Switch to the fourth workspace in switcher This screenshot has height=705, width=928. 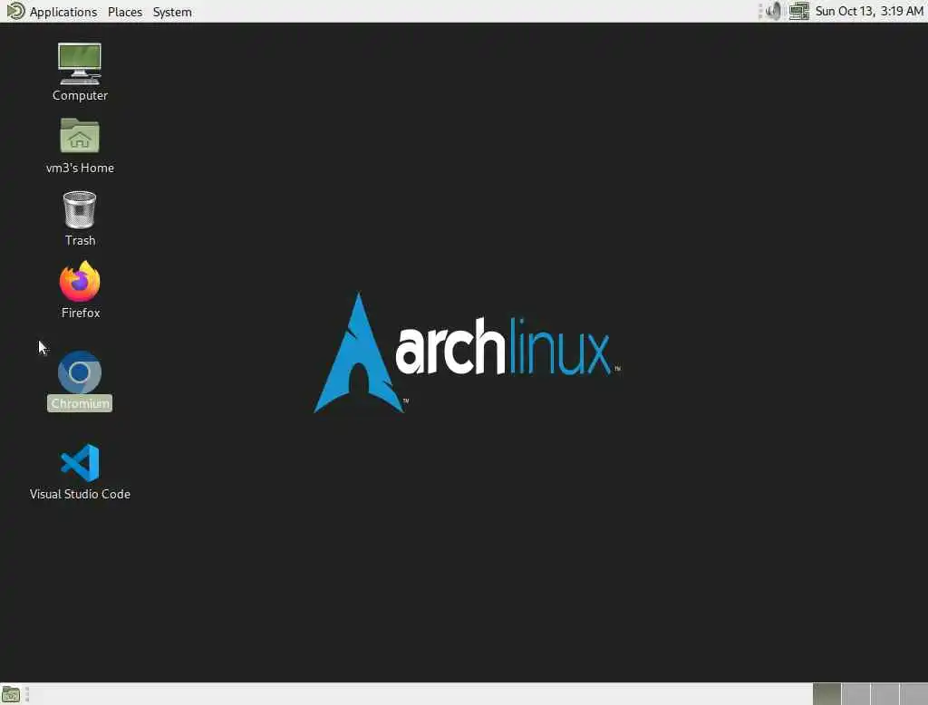point(913,694)
